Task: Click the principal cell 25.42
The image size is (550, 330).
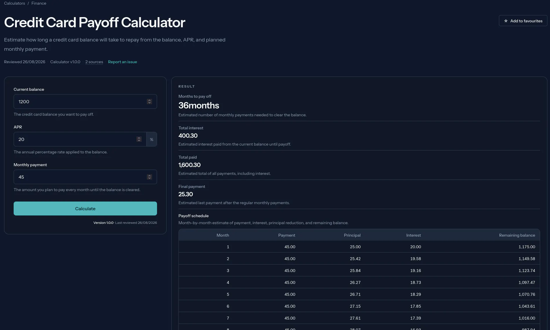Action: (x=355, y=259)
